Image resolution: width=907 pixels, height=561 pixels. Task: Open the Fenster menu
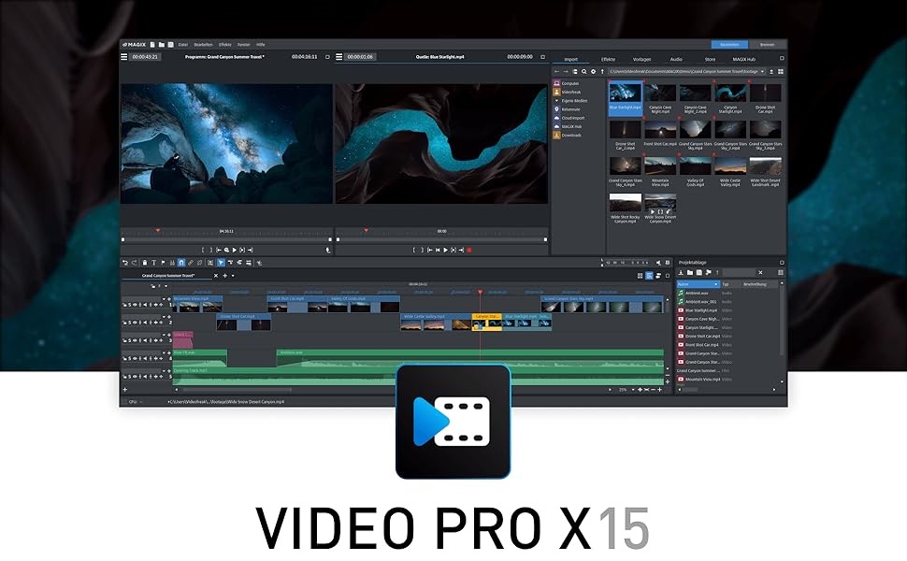[x=244, y=45]
